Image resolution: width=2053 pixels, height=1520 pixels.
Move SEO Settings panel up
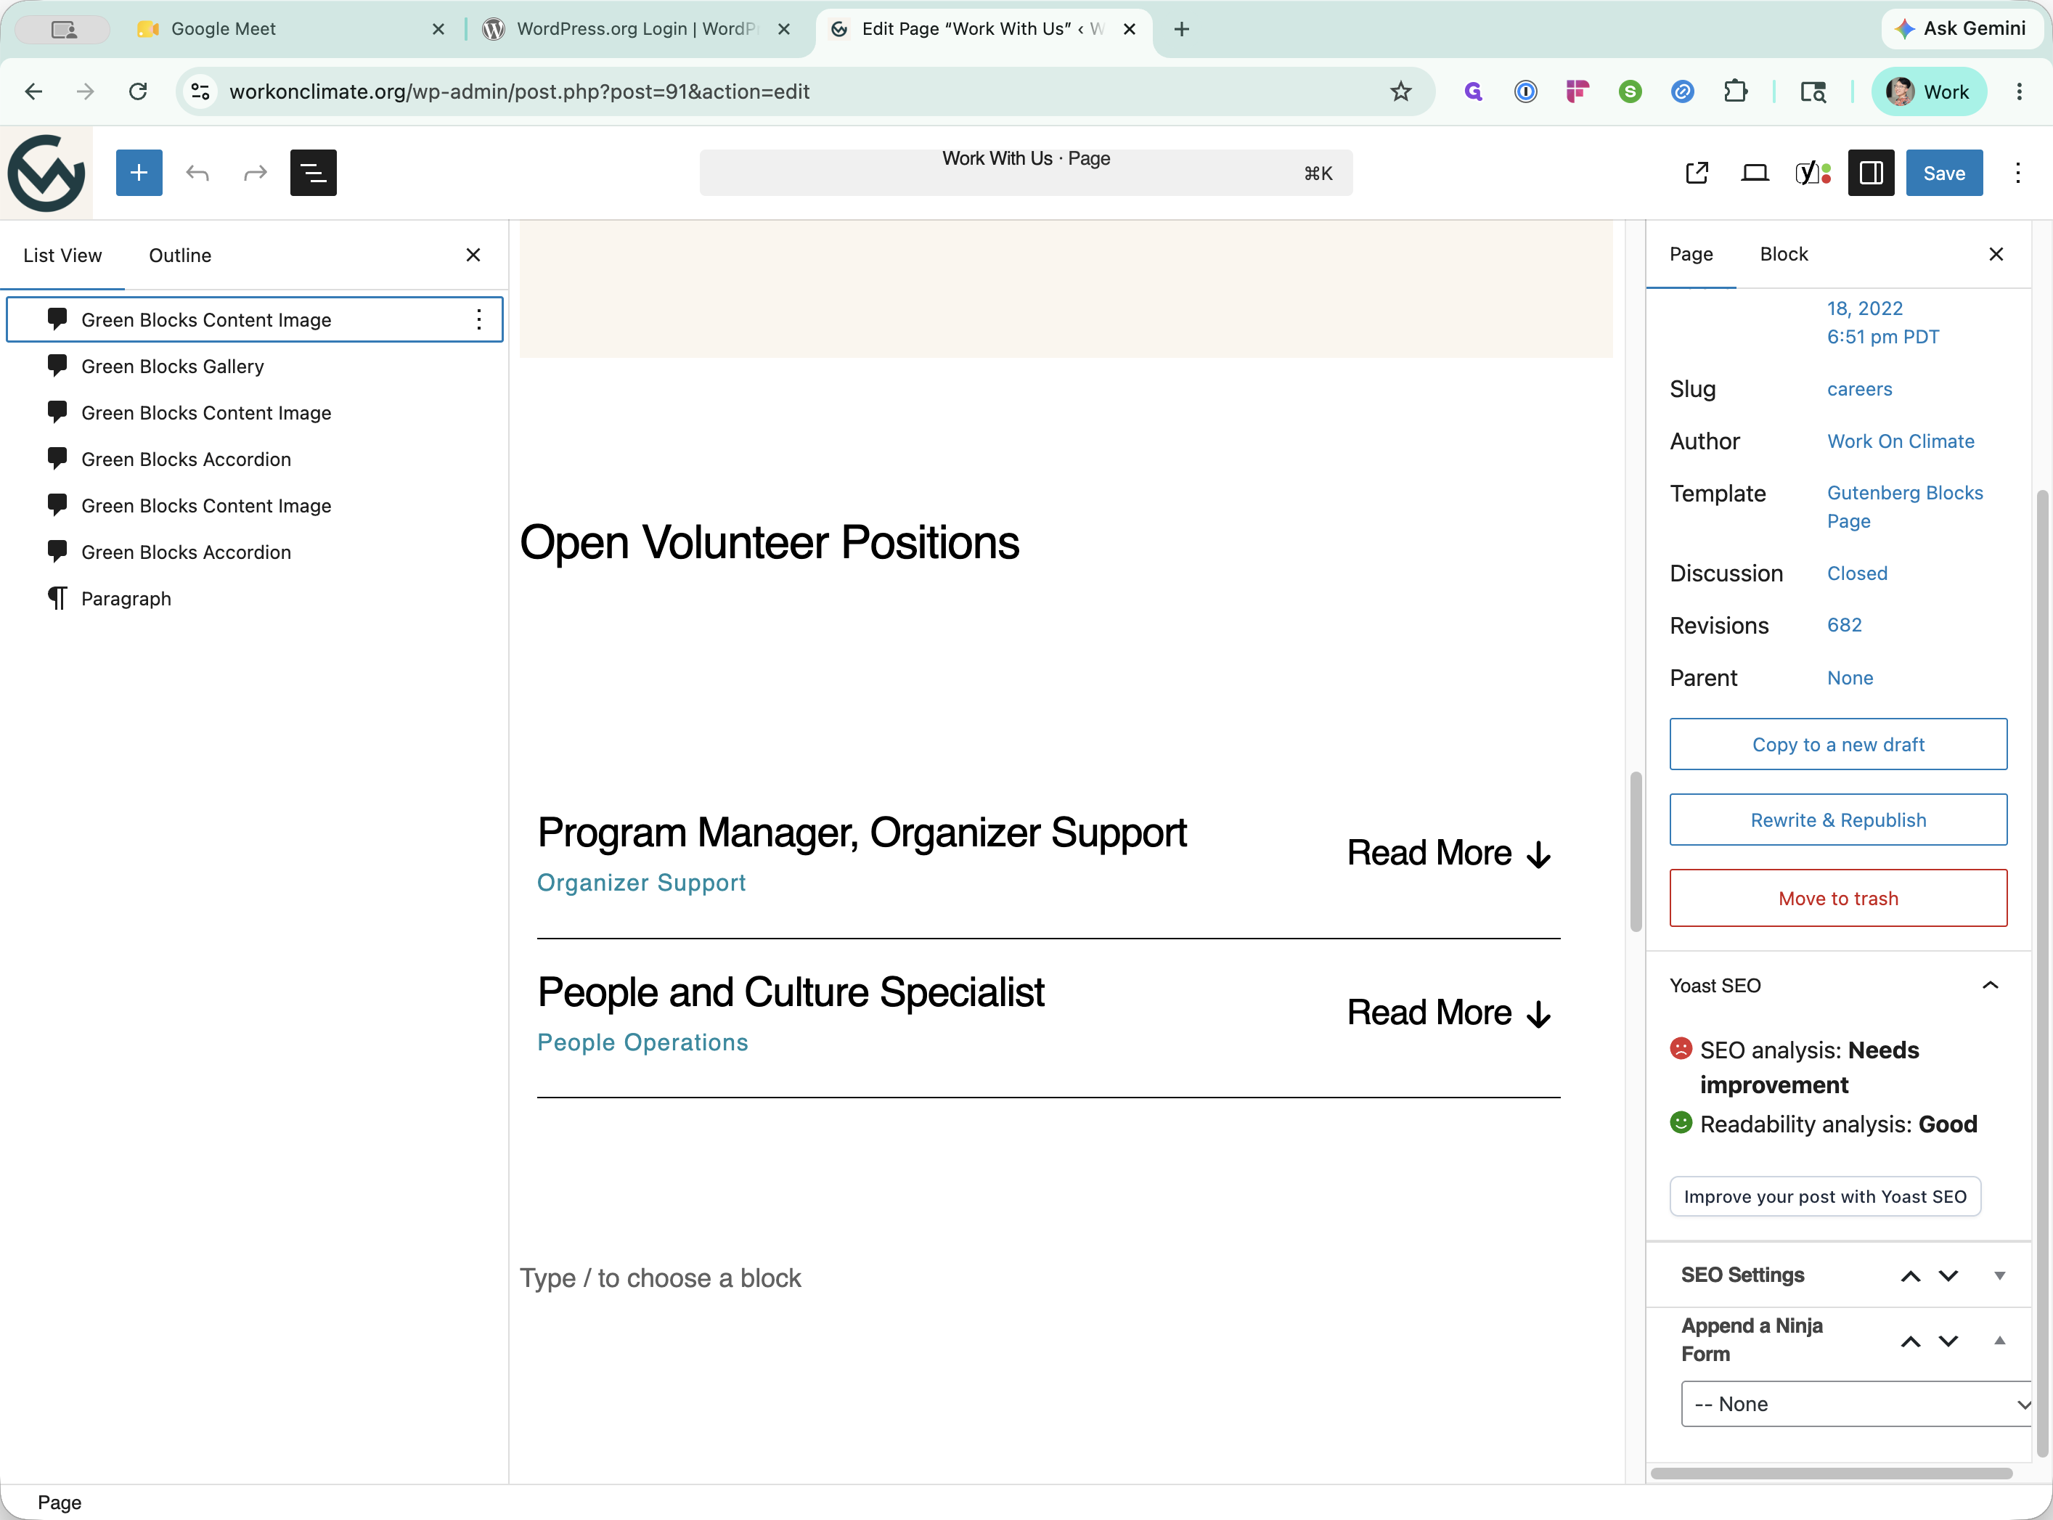tap(1911, 1275)
